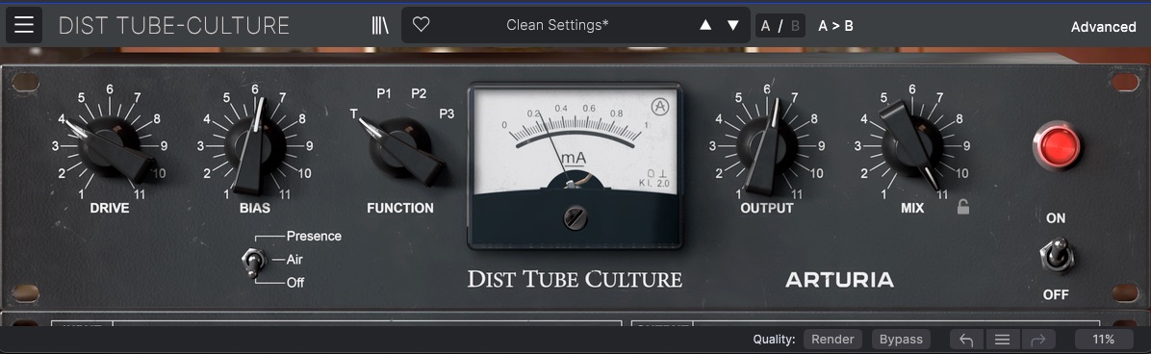Open the hamburger main menu
1151x354 pixels.
[x=24, y=25]
